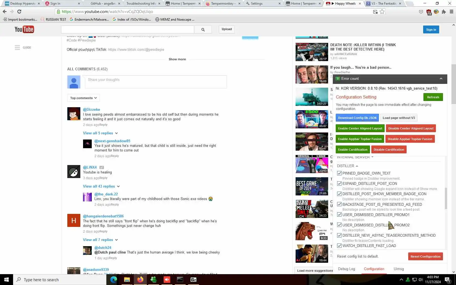Image resolution: width=456 pixels, height=285 pixels.
Task: Open Microsoft Edge from the taskbar
Action: point(113,280)
